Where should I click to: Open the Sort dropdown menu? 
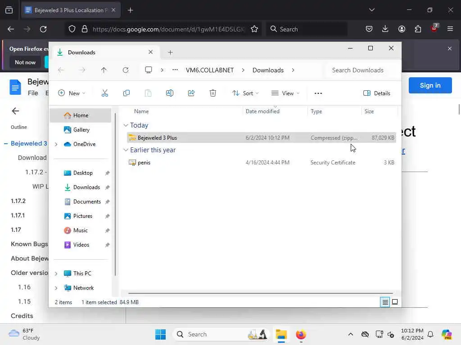(245, 93)
